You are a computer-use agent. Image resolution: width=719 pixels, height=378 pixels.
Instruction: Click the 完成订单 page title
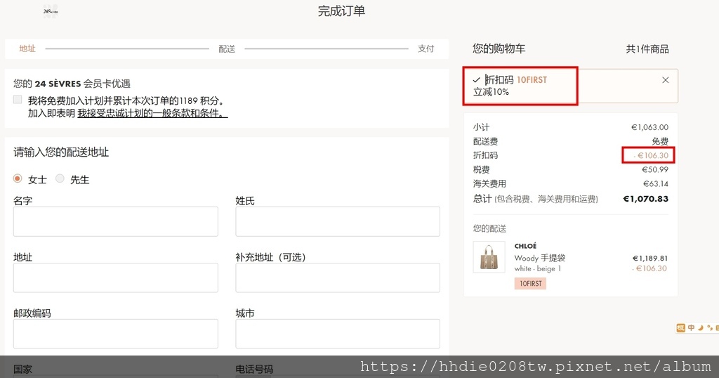coord(342,11)
